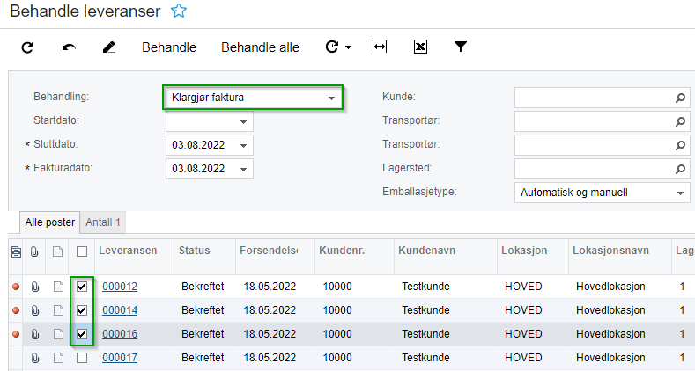Open Lagersted lookup magnifier
Image resolution: width=695 pixels, height=371 pixels.
point(680,169)
